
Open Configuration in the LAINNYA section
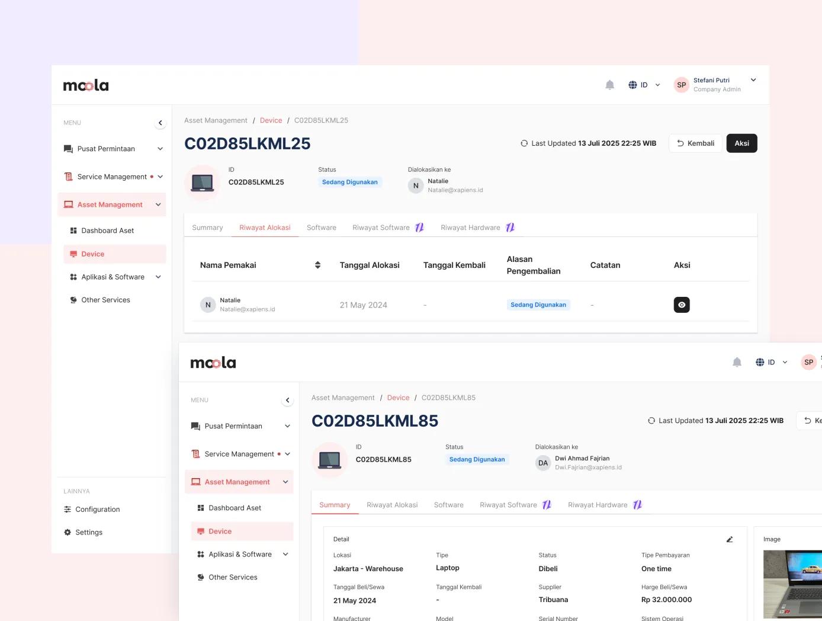[x=97, y=510]
